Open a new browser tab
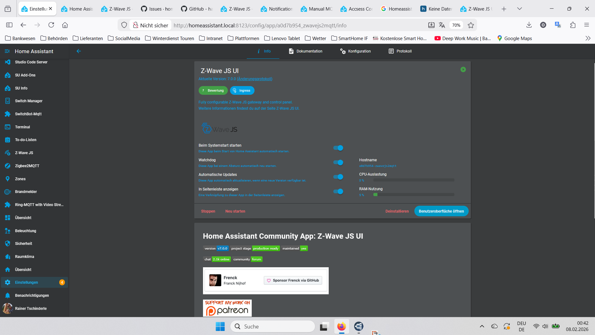Image resolution: width=595 pixels, height=335 pixels. (504, 9)
